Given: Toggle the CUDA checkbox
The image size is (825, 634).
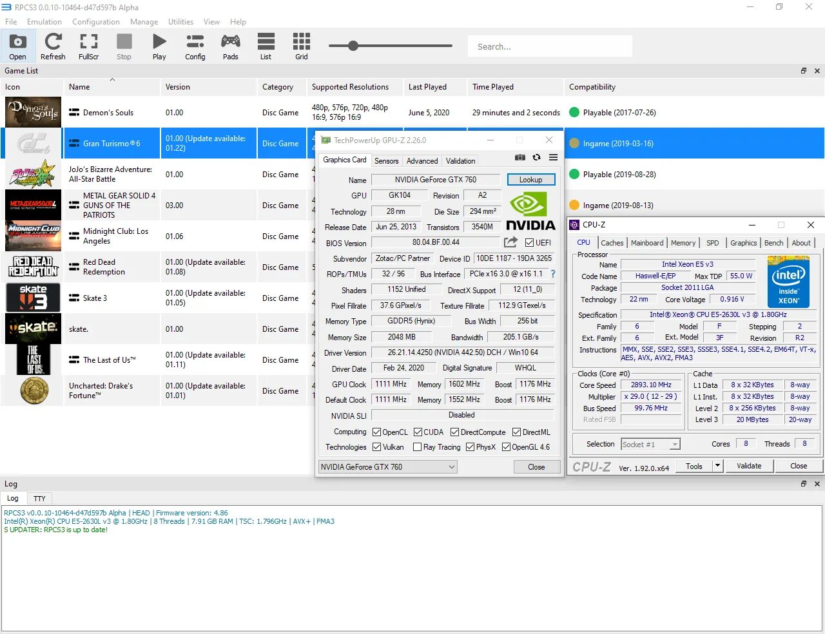Looking at the screenshot, I should [x=418, y=432].
